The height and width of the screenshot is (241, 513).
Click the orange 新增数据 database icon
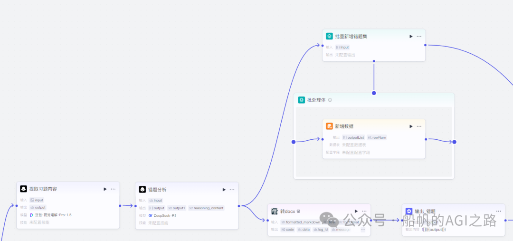(329, 126)
